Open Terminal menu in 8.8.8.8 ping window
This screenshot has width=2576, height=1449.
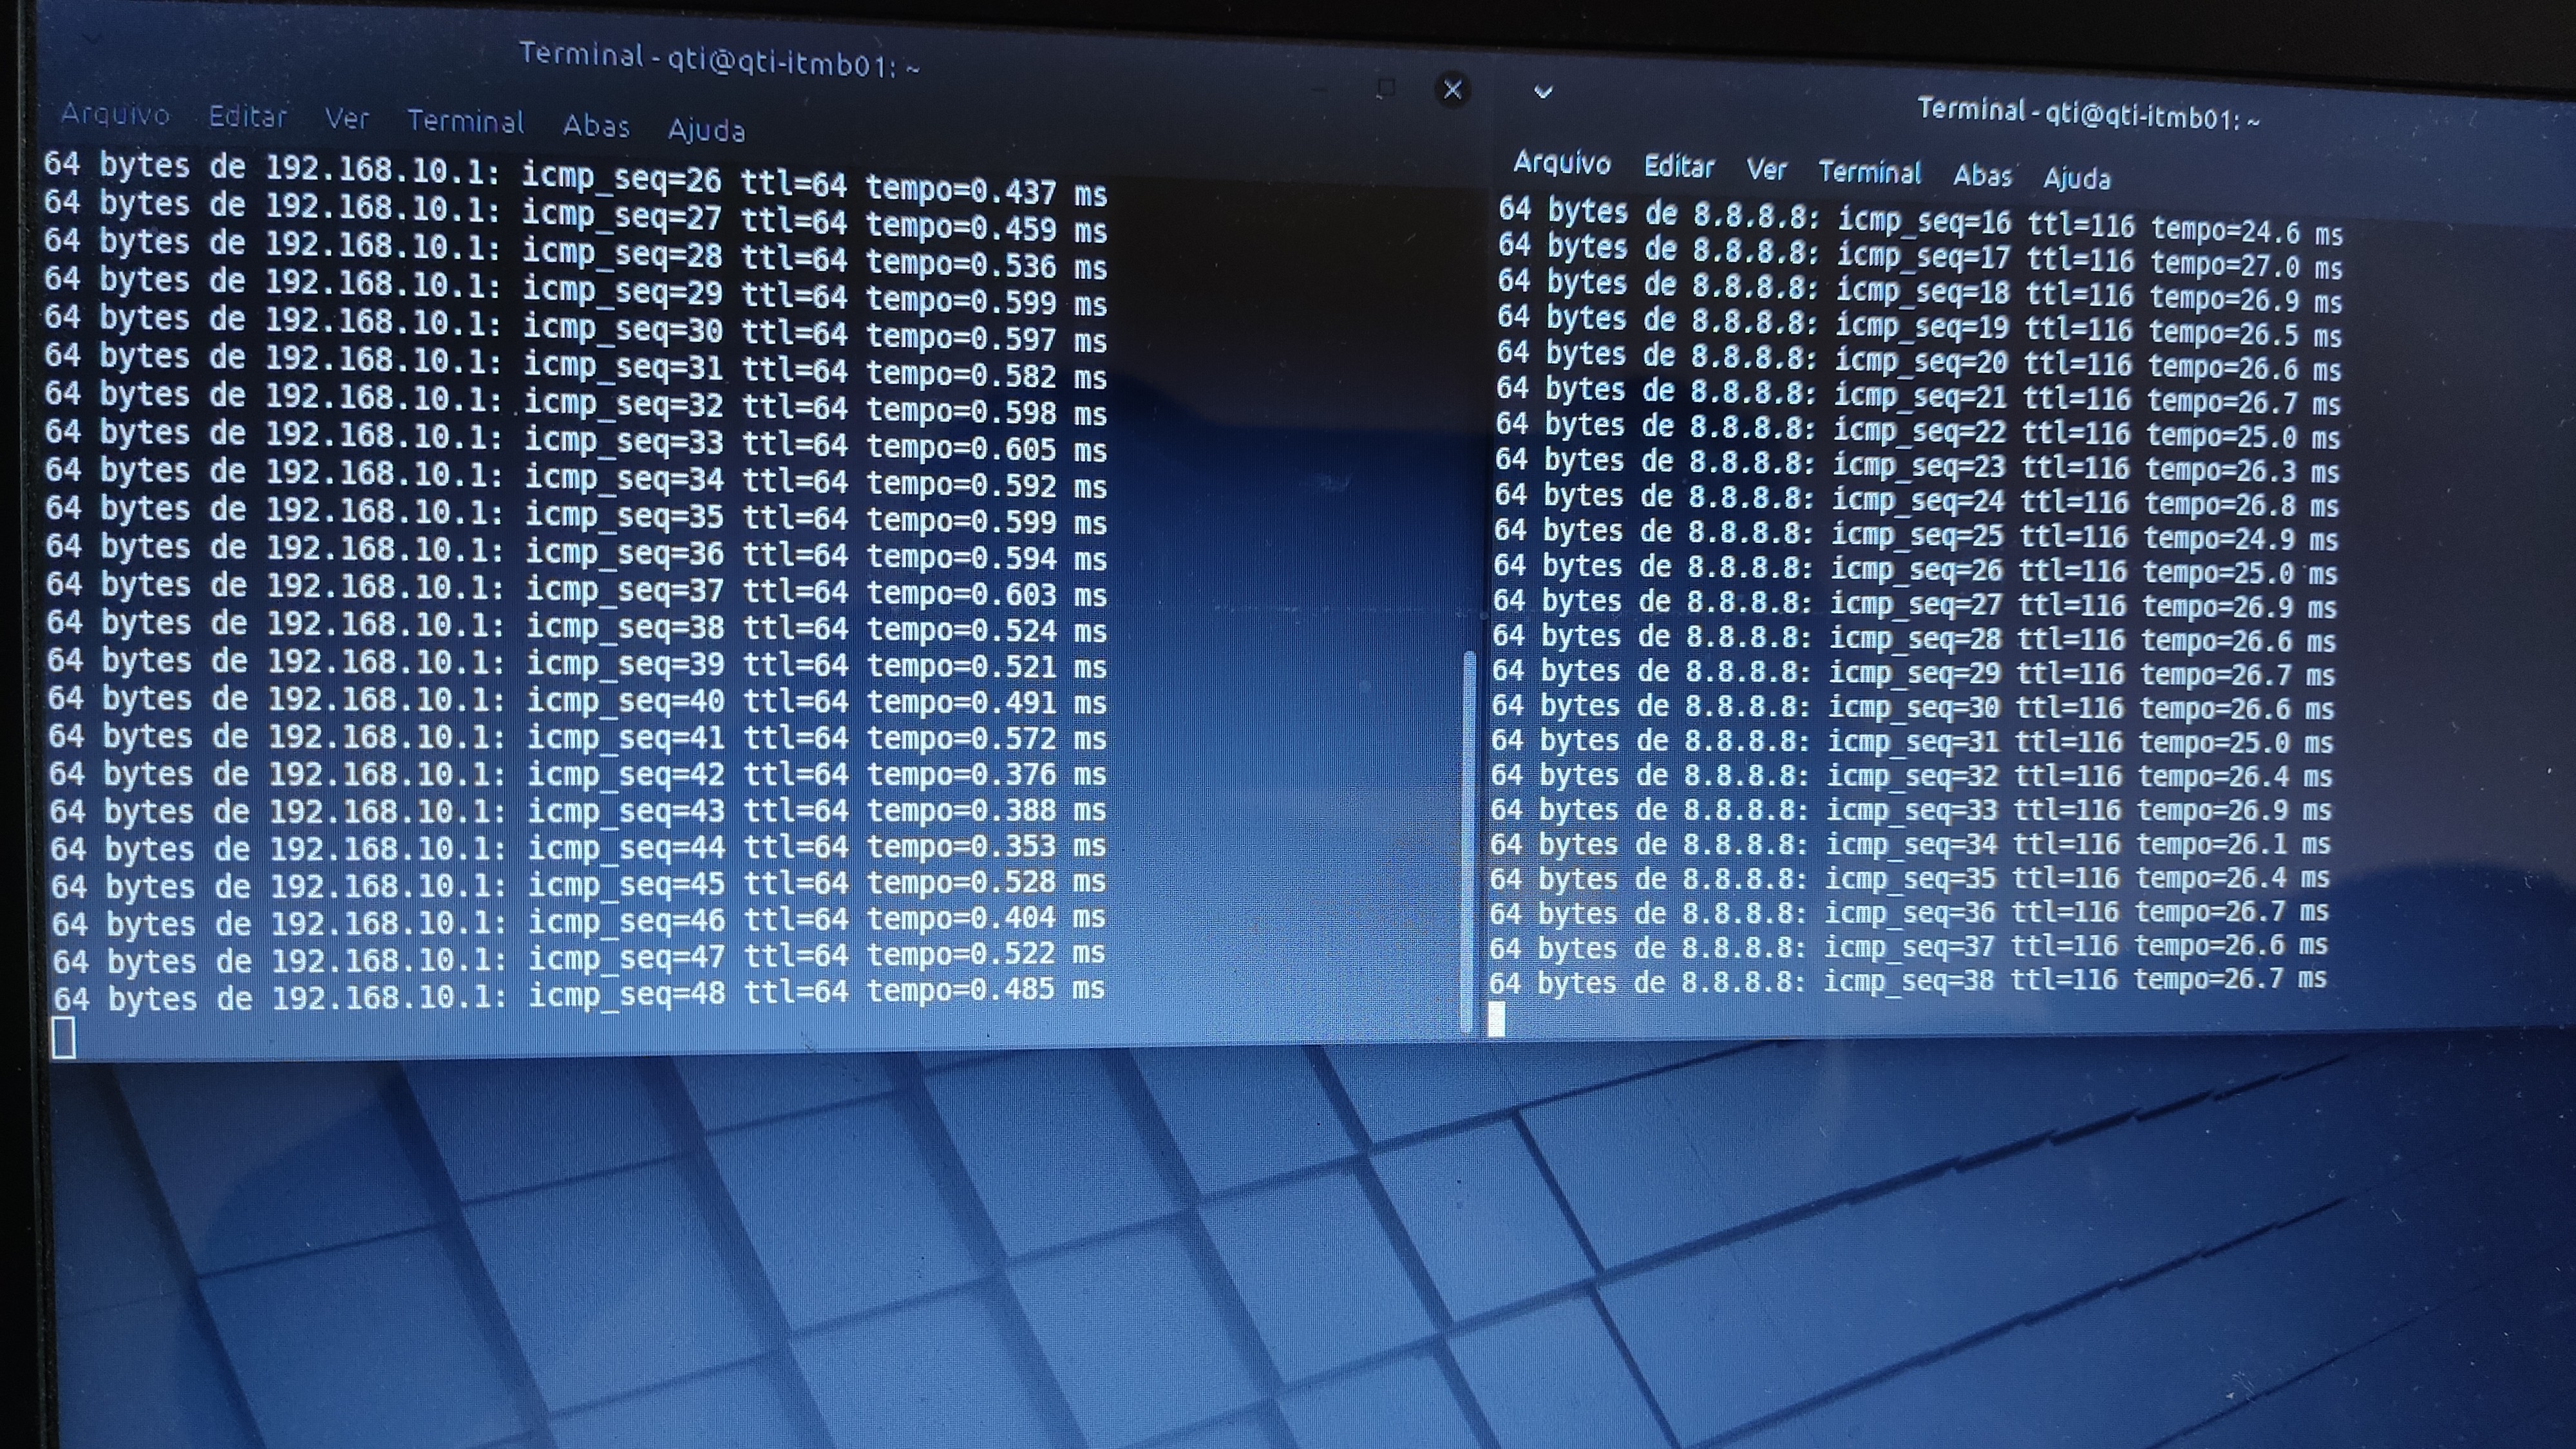(1869, 173)
